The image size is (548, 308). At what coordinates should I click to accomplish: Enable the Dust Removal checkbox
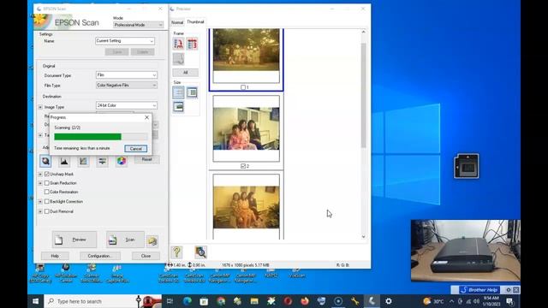pos(47,211)
